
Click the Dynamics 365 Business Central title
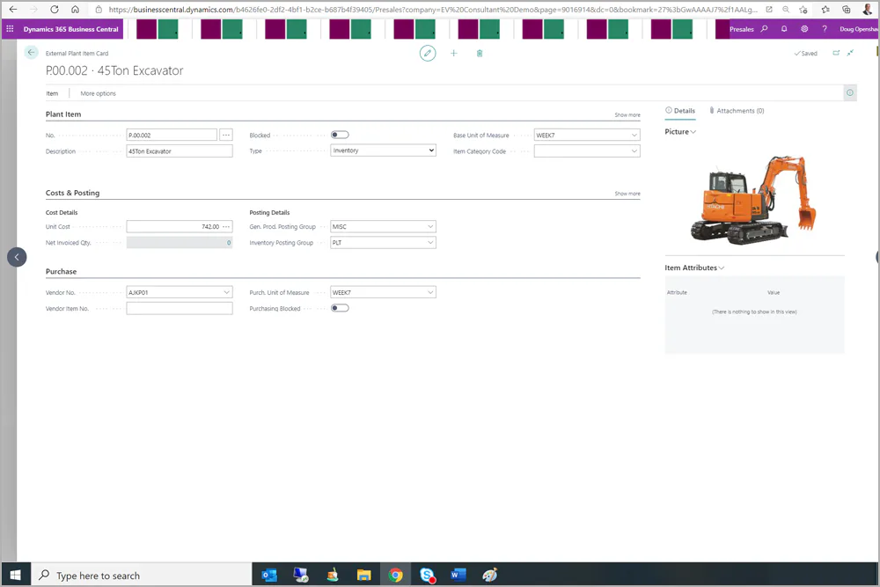(70, 29)
